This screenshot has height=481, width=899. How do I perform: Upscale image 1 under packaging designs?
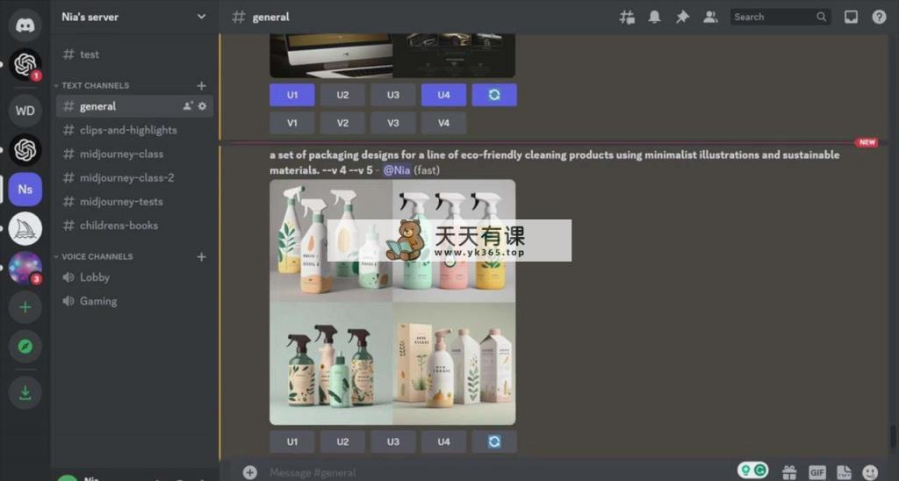click(x=292, y=442)
